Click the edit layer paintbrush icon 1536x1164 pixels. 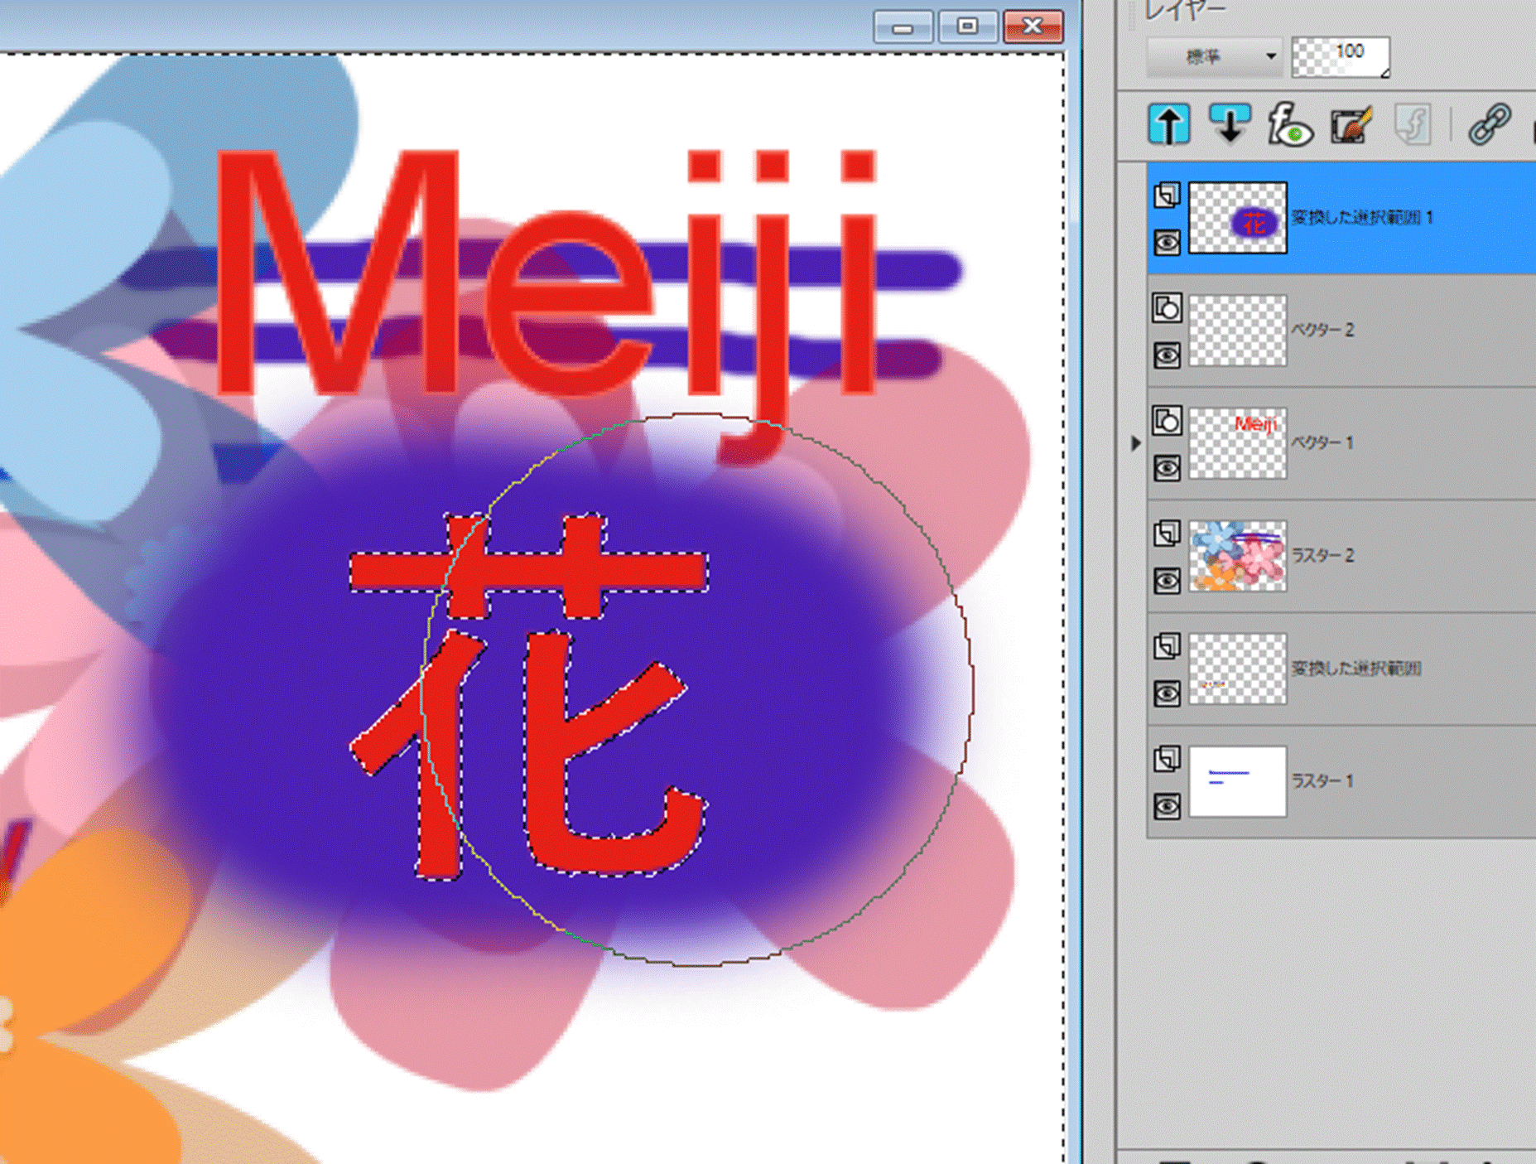tap(1351, 125)
